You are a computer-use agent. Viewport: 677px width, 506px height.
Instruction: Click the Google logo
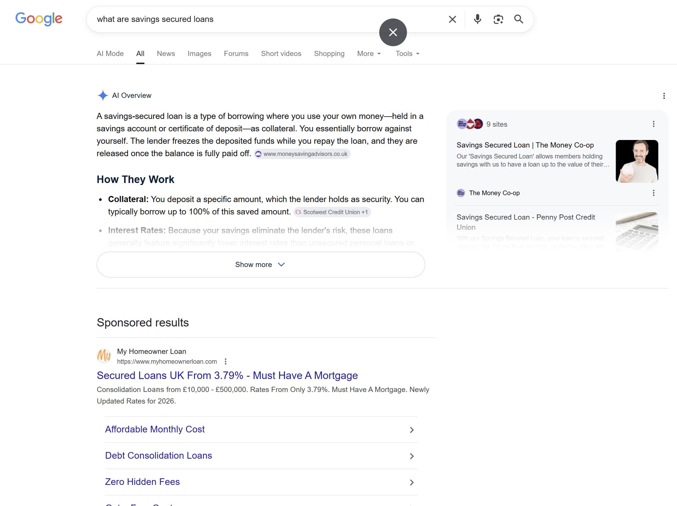[x=39, y=19]
